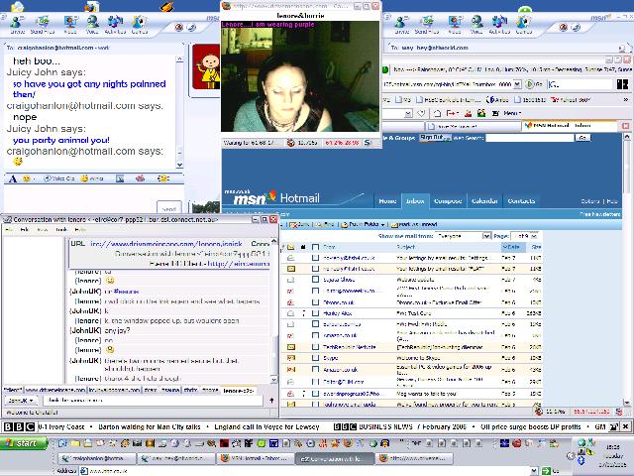This screenshot has width=634, height=476.
Task: Click Mark as Unread in Hotmail toolbar
Action: [x=413, y=224]
